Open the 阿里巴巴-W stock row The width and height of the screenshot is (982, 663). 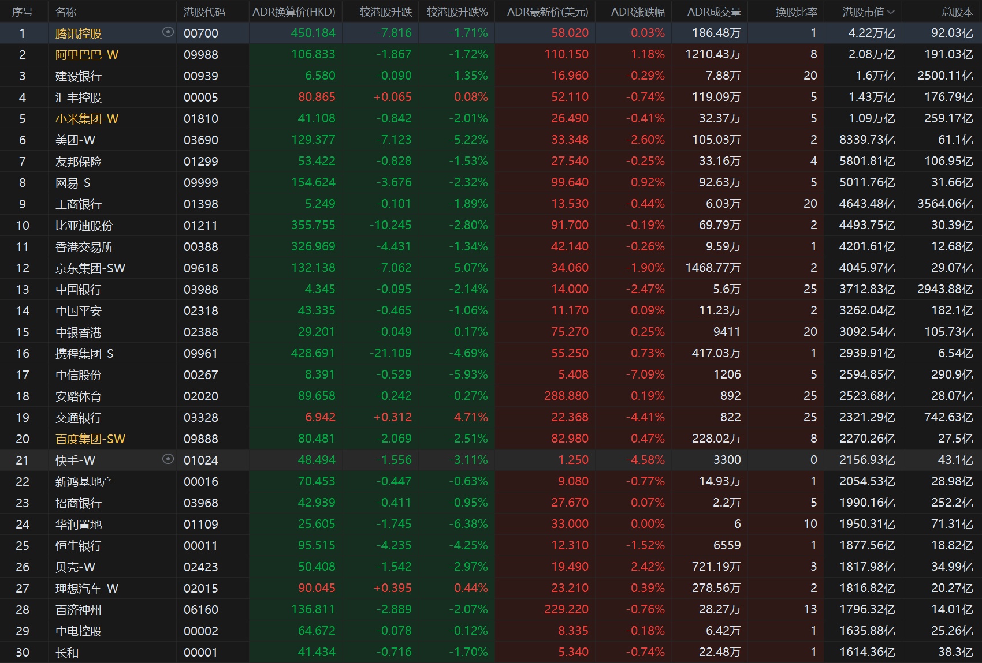point(87,55)
